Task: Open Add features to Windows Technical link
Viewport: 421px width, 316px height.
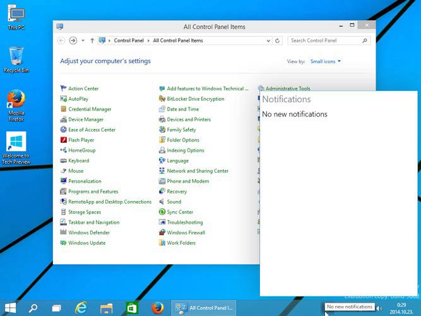Action: (x=207, y=88)
